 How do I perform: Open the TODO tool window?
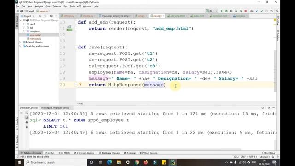pyautogui.click(x=65, y=153)
